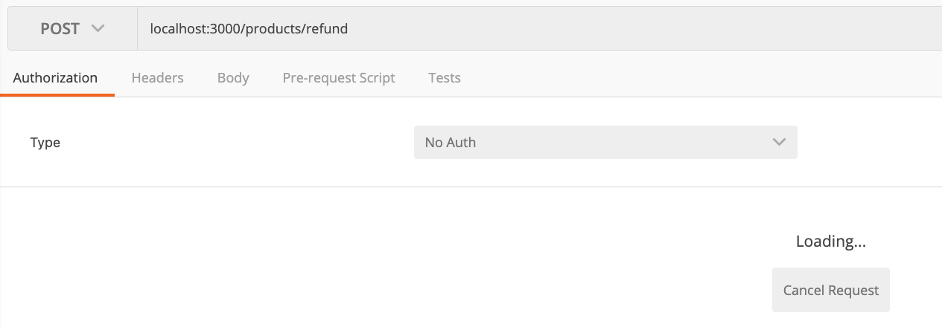Open the Body tab

click(233, 77)
